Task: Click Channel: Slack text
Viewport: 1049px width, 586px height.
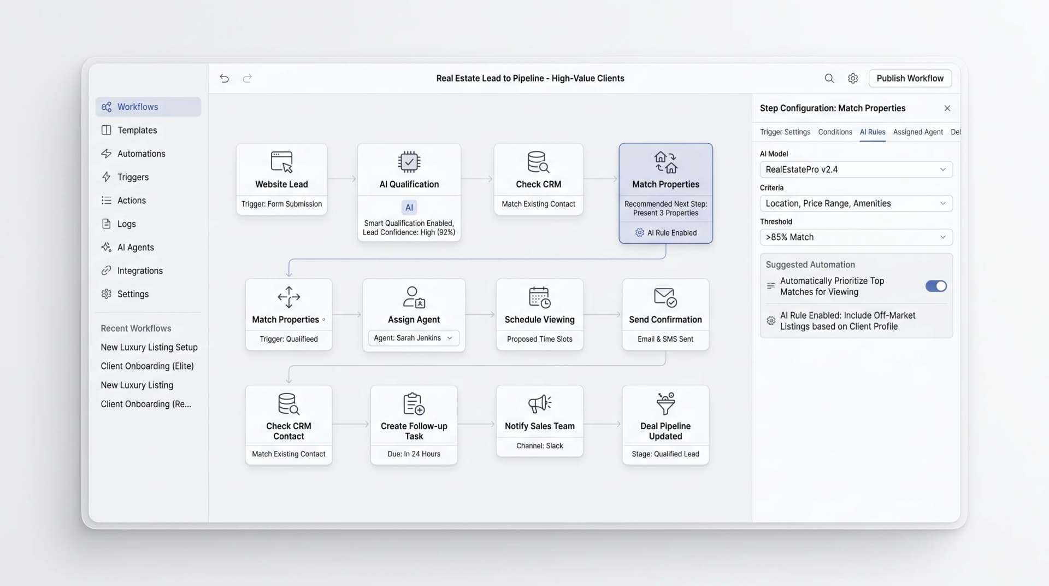Action: click(539, 446)
